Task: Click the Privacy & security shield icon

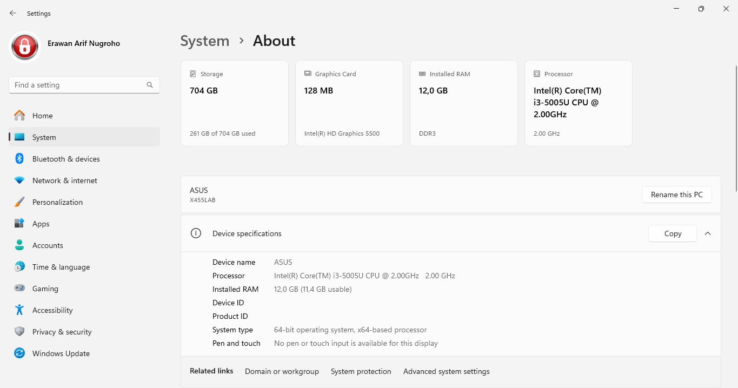Action: [19, 332]
